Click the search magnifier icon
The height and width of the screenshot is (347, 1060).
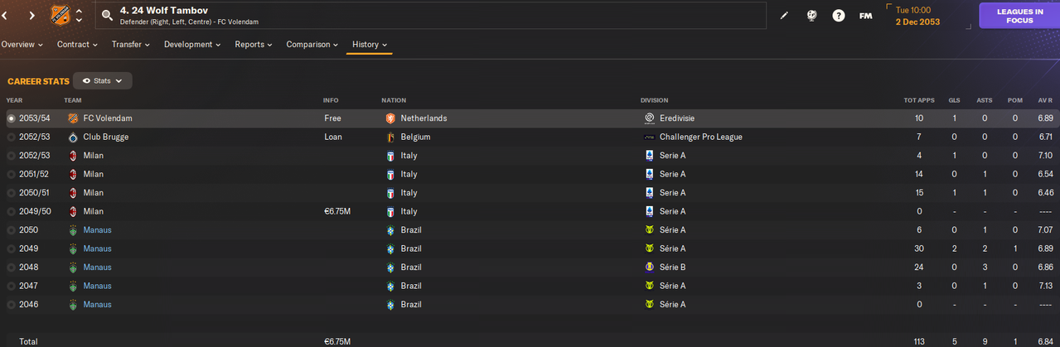click(106, 15)
